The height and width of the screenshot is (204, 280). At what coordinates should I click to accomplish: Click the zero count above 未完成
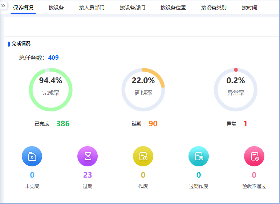[32, 175]
